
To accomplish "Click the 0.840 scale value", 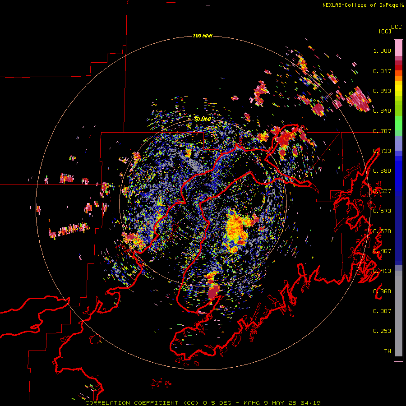I will coord(382,111).
